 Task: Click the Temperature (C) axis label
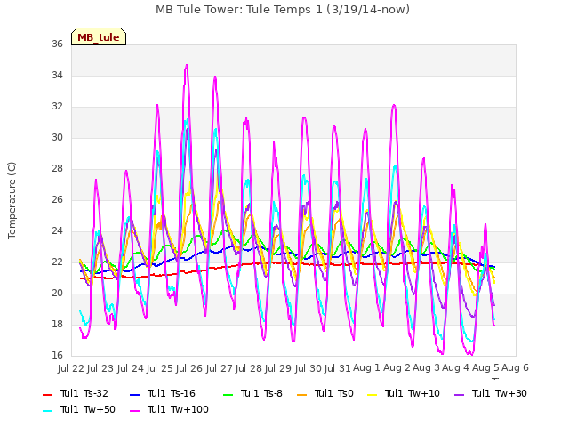coord(12,200)
